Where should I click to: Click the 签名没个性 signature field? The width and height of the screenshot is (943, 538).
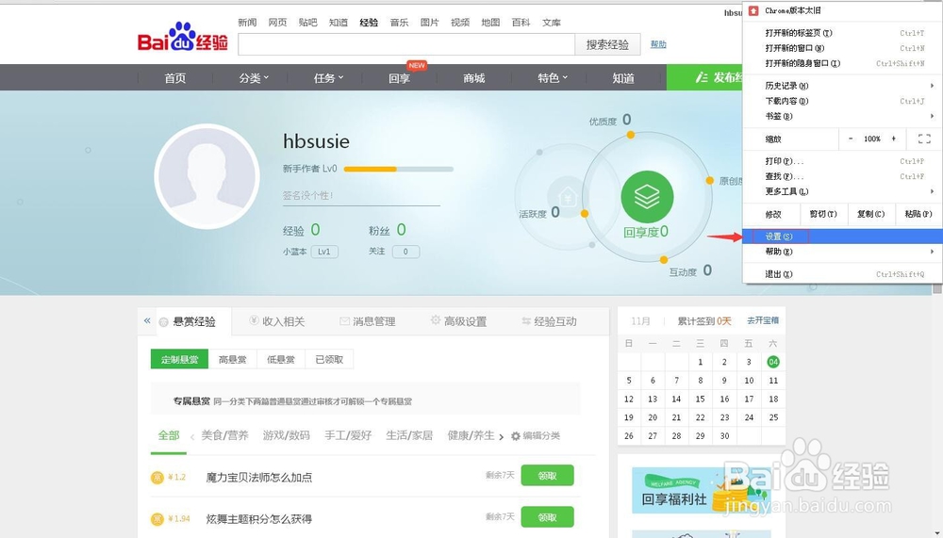361,196
